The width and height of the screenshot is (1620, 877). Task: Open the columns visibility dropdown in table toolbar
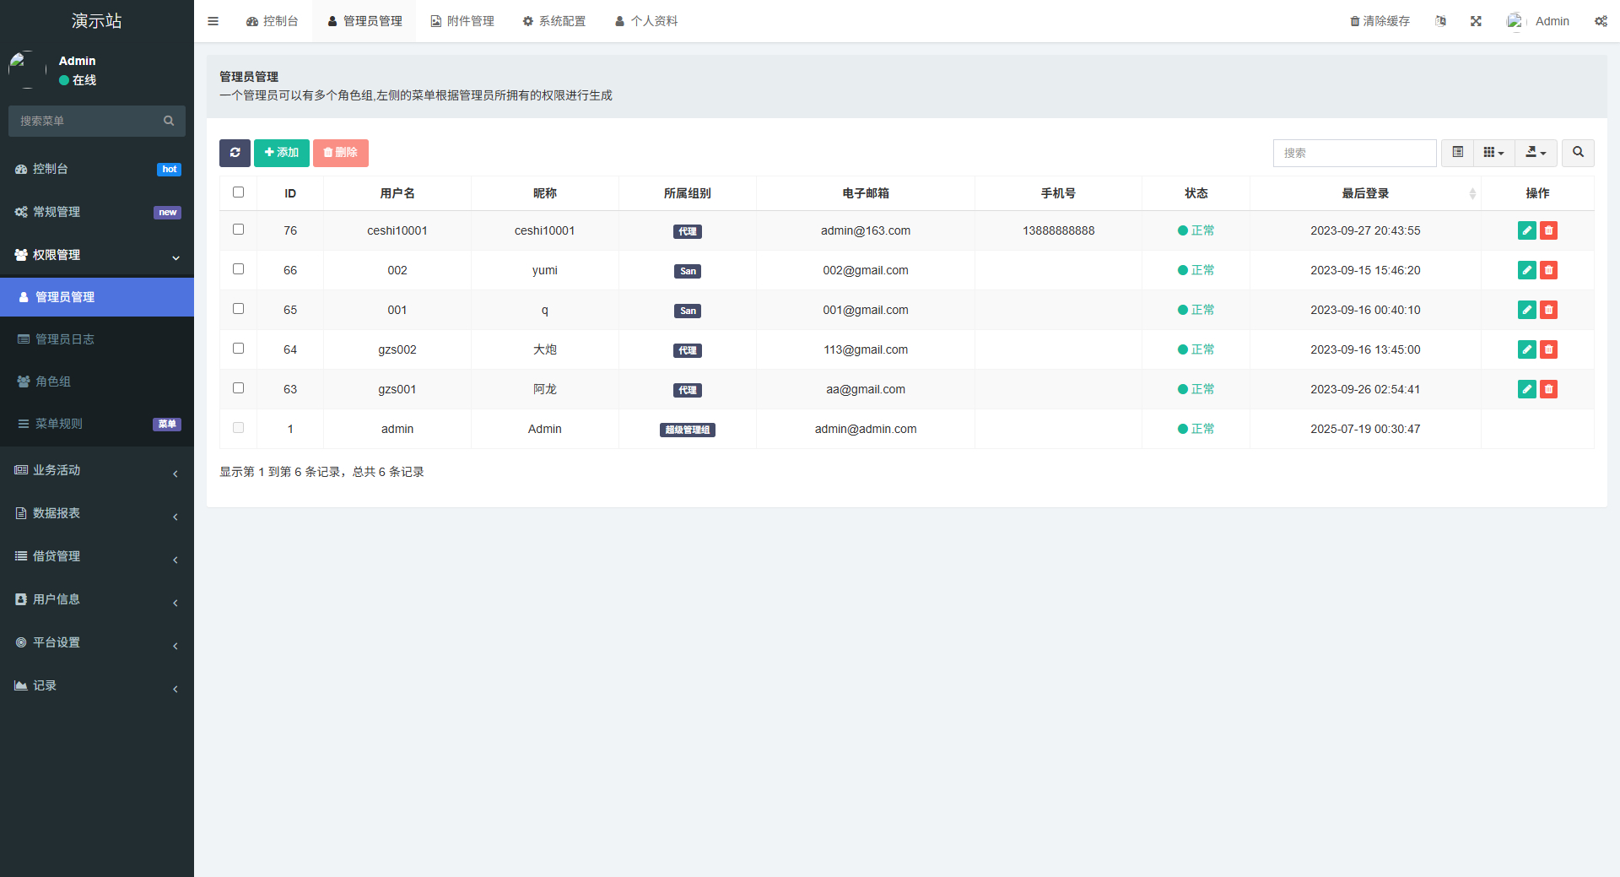[x=1493, y=153]
